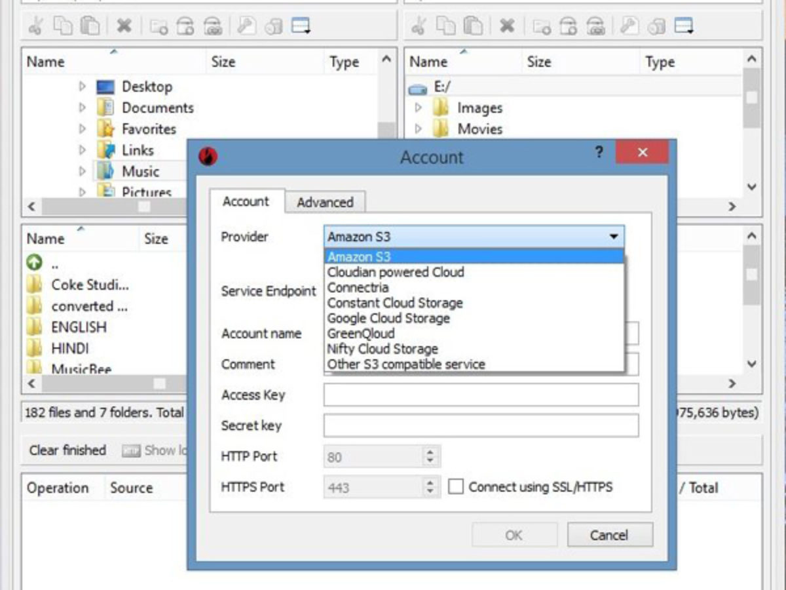
Task: Collapse the Provider combo box arrow
Action: [614, 237]
